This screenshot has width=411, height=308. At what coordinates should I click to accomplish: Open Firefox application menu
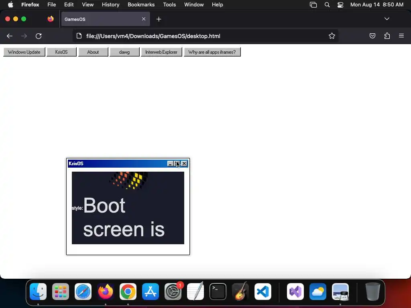click(401, 36)
